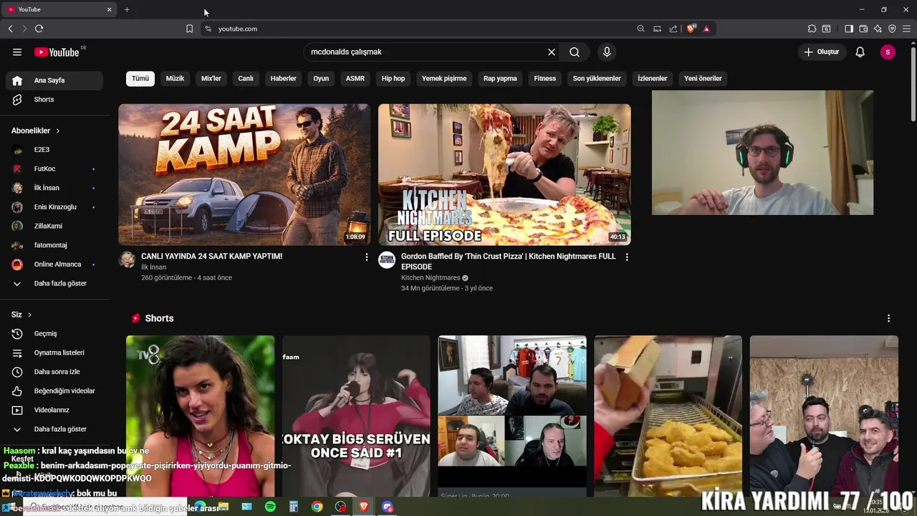The height and width of the screenshot is (516, 917).
Task: Select the Fitness filter chip
Action: click(544, 78)
